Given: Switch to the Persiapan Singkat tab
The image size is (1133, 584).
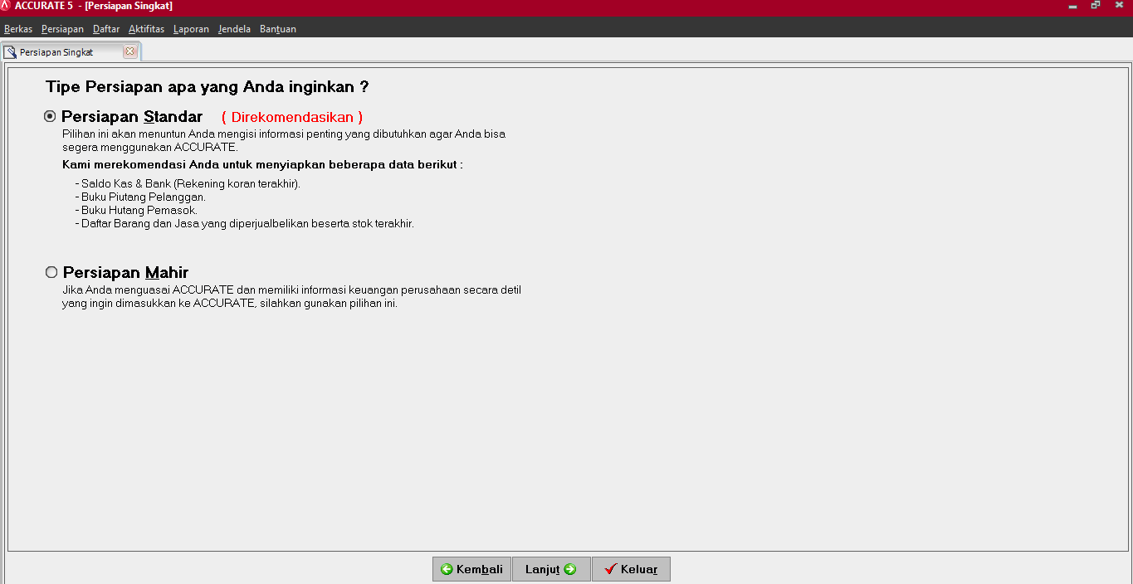Looking at the screenshot, I should click(71, 51).
